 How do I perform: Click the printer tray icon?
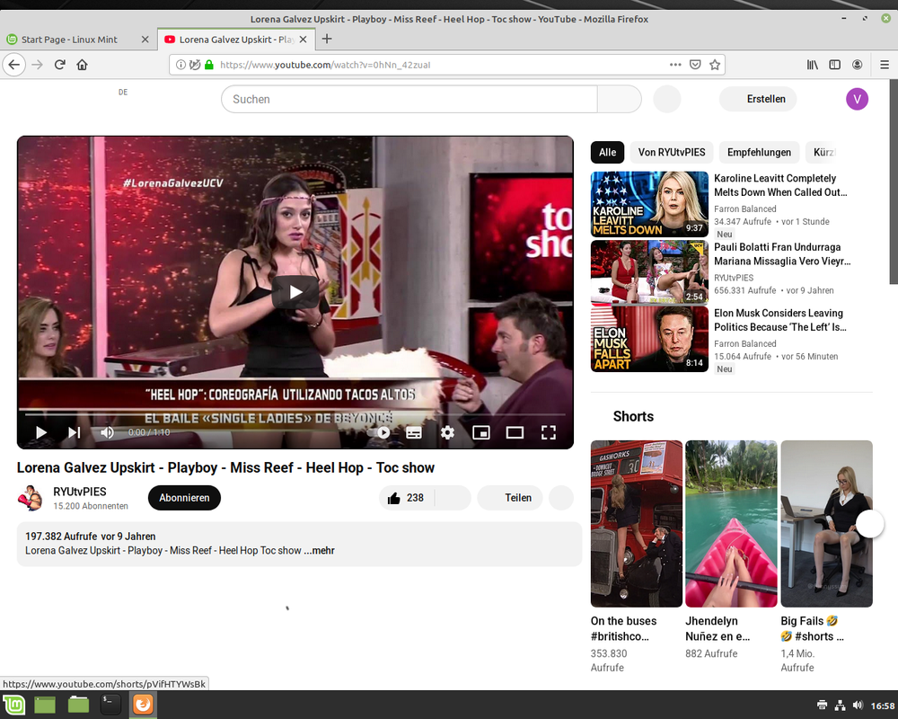click(x=822, y=706)
